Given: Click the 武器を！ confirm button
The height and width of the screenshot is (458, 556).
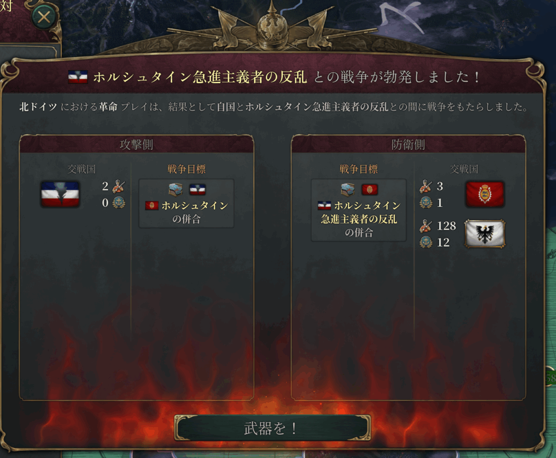Looking at the screenshot, I should pos(273,428).
